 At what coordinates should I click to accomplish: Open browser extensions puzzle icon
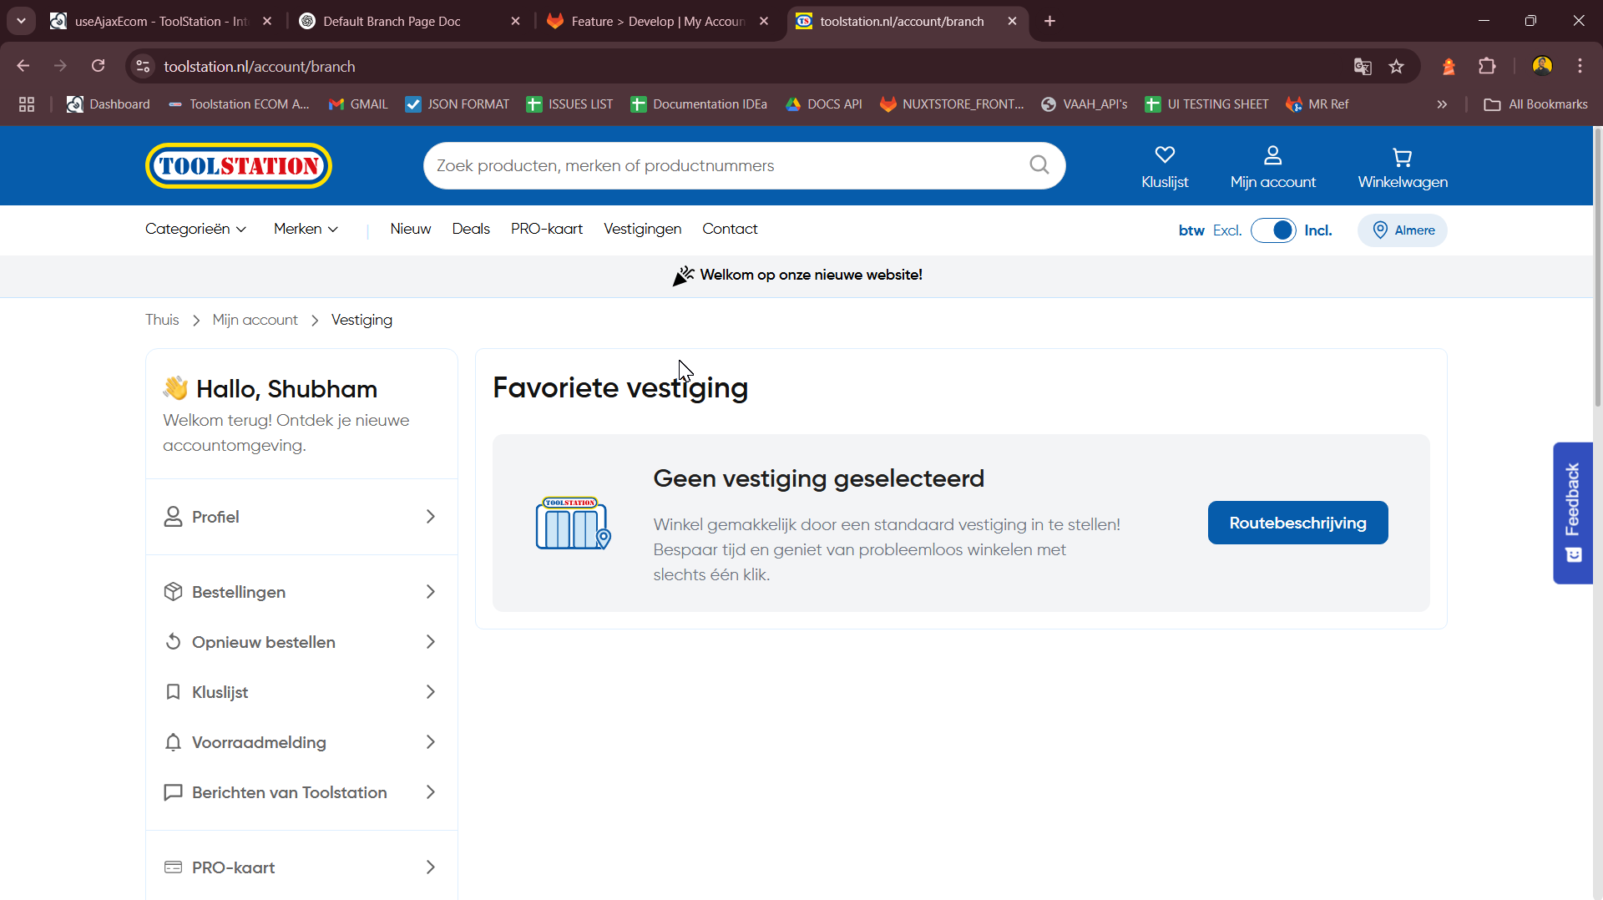(x=1487, y=67)
